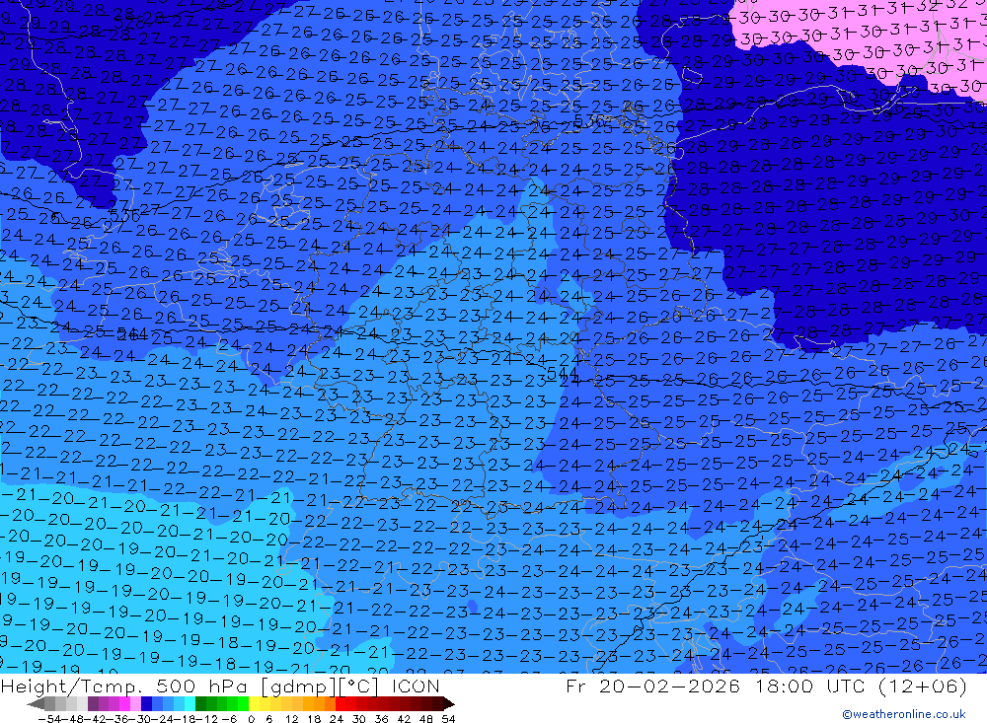This screenshot has width=987, height=723.
Task: Click the 12 legend scale value
Action: click(x=291, y=719)
